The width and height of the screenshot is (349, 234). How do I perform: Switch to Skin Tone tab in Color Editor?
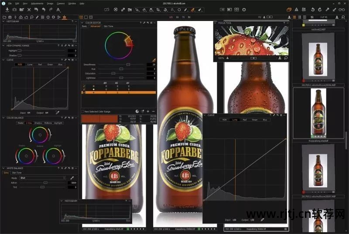click(x=108, y=26)
